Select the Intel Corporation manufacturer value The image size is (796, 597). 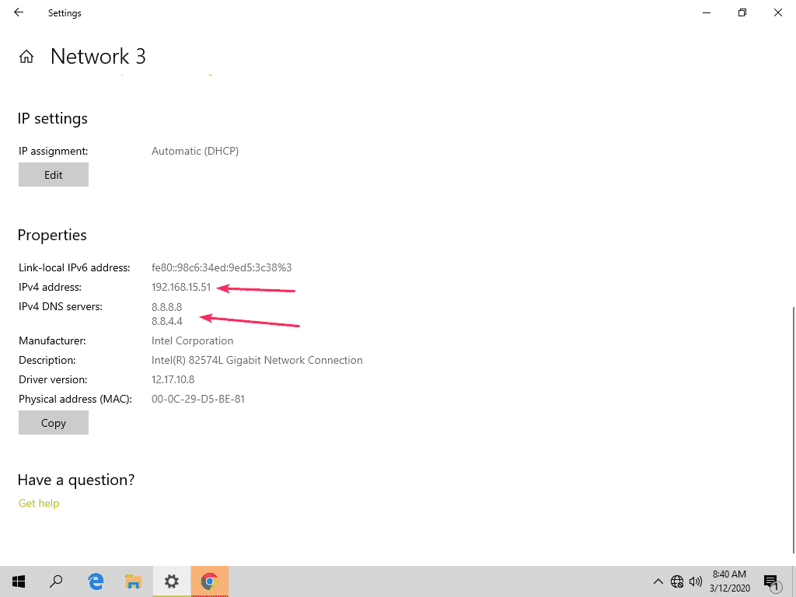pyautogui.click(x=193, y=340)
